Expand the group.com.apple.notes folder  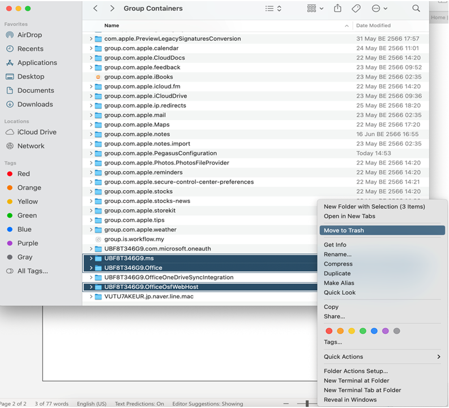click(91, 134)
